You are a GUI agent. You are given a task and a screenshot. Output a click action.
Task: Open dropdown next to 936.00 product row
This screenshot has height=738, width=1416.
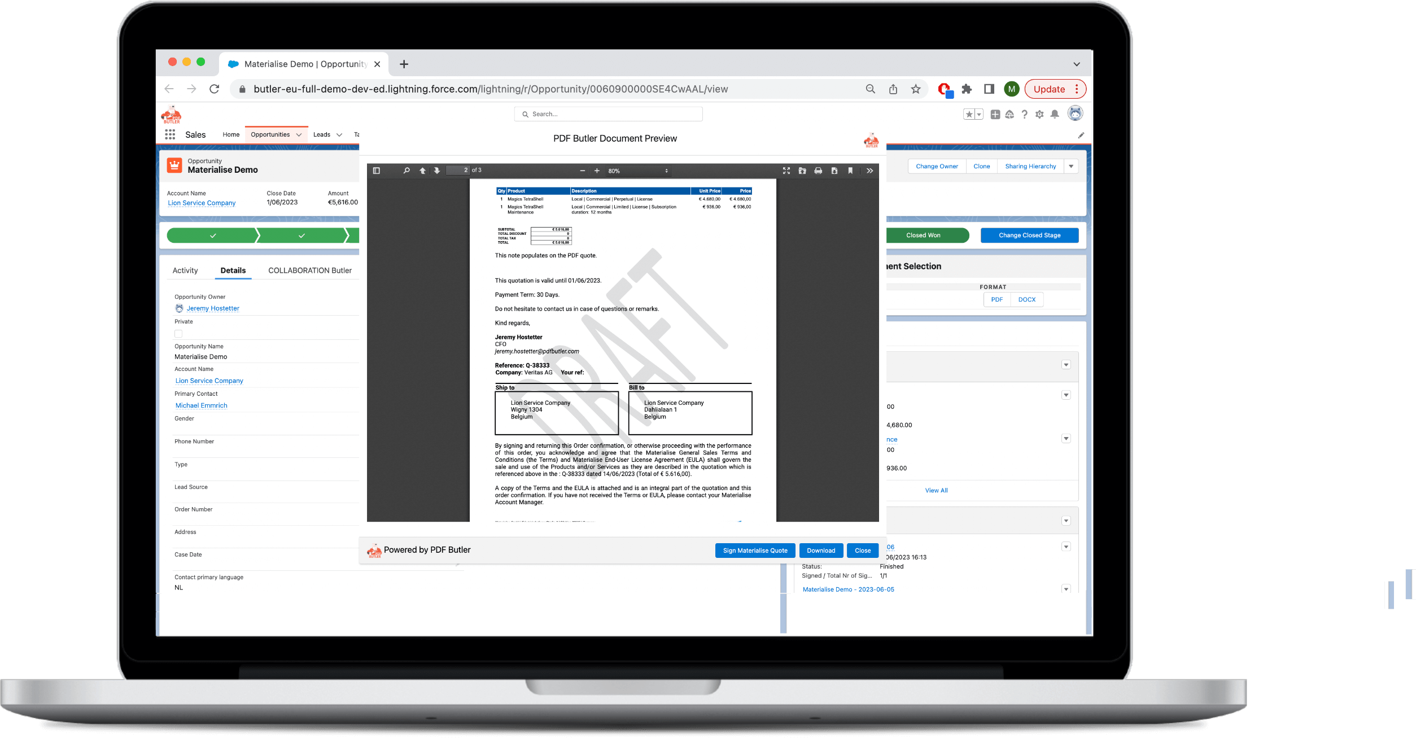pos(1066,439)
